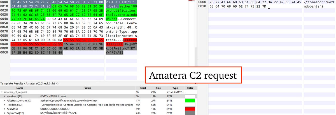Image resolution: width=336 pixels, height=115 pixels.
Task: Click the green swatch for FakeHostDomain
Action: (x=190, y=100)
